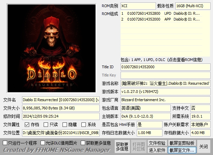Enable 只运行一个程序 option

[x=5, y=143]
